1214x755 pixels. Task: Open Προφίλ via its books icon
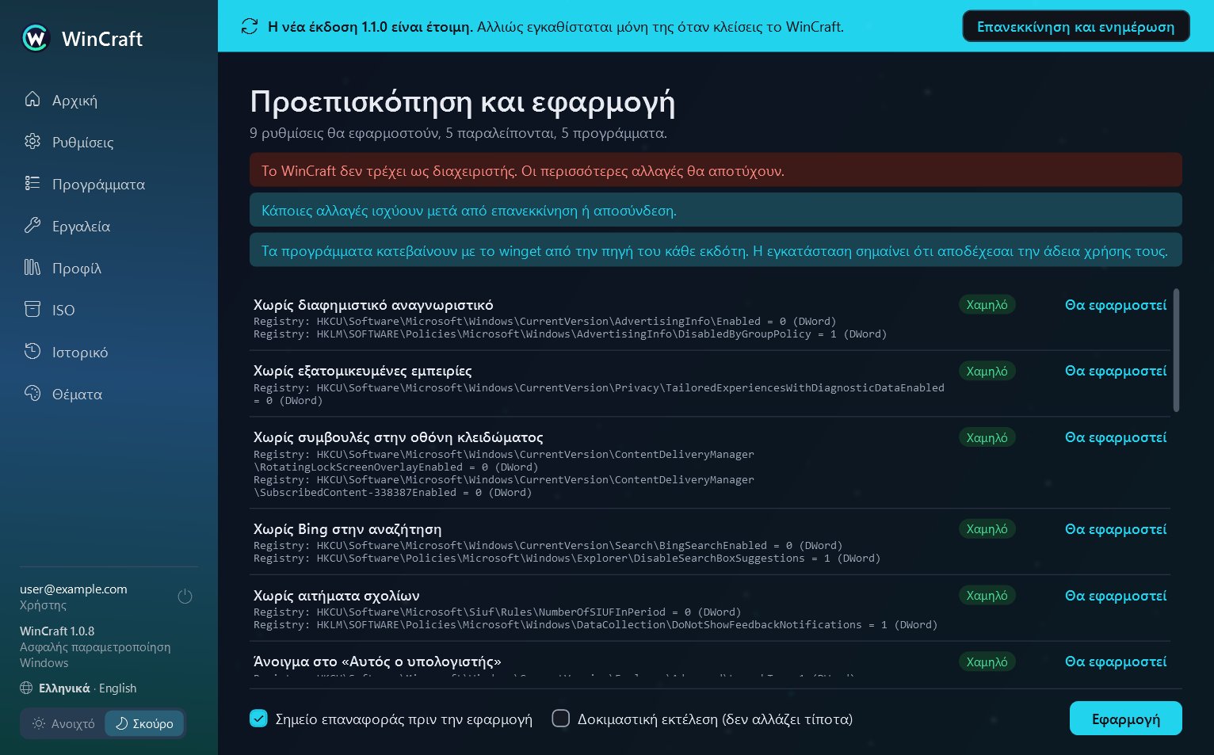tap(32, 267)
